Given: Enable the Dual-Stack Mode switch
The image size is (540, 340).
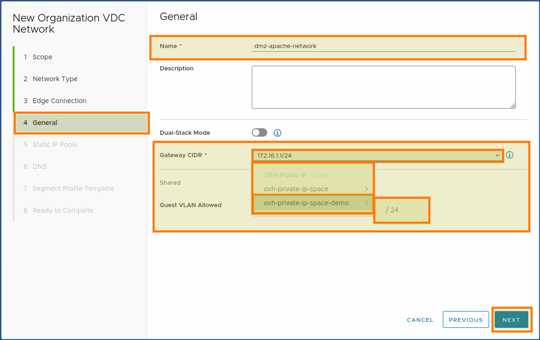Looking at the screenshot, I should [259, 133].
